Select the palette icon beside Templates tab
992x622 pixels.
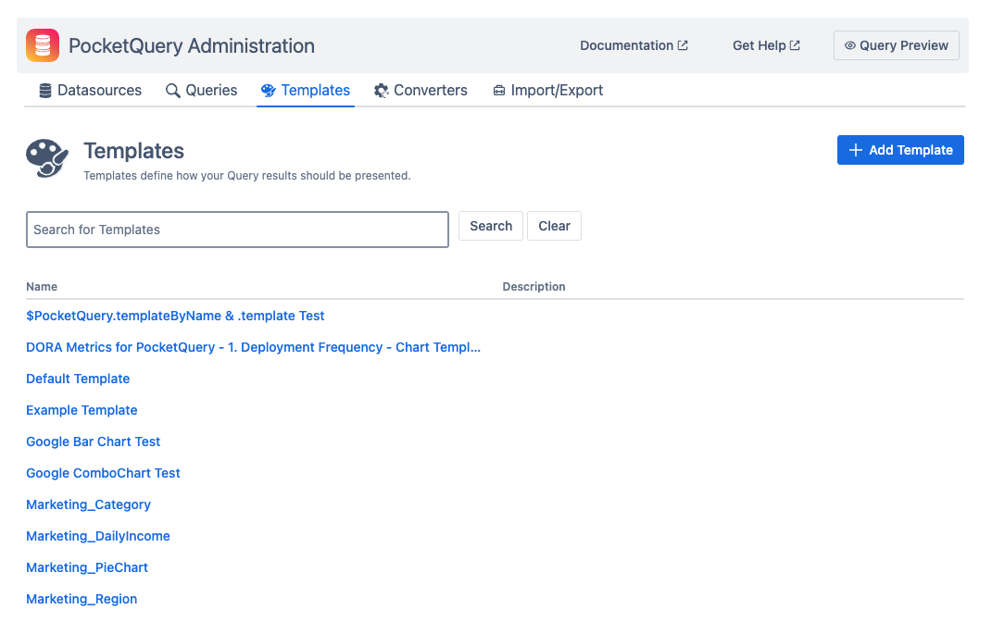tap(268, 90)
